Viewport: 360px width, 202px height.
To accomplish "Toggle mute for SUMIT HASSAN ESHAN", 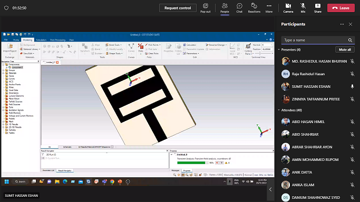I will 352,86.
